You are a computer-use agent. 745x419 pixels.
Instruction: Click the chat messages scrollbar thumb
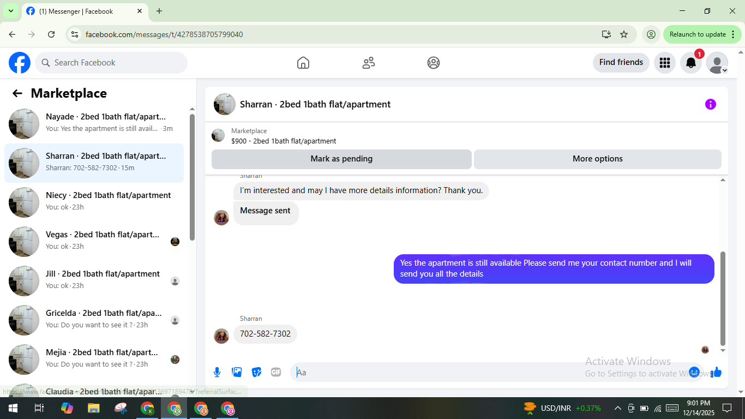723,298
